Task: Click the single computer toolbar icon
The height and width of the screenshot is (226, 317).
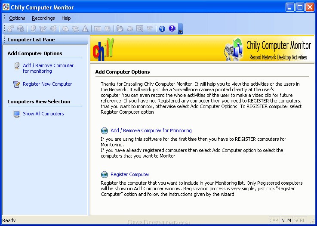Action: click(34, 29)
